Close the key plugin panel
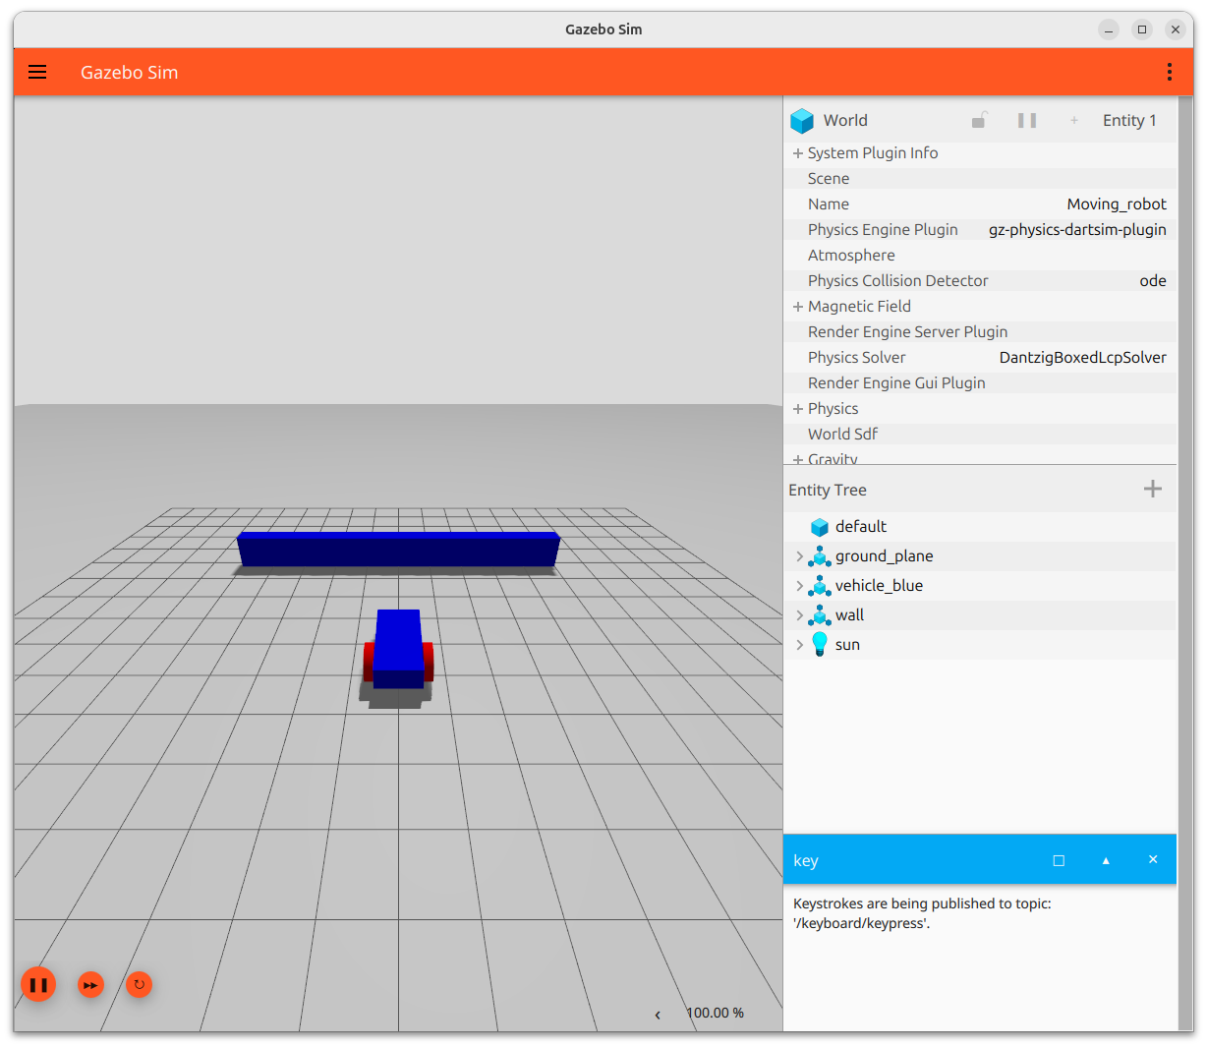Screen dimensions: 1207x1048 click(x=1153, y=860)
